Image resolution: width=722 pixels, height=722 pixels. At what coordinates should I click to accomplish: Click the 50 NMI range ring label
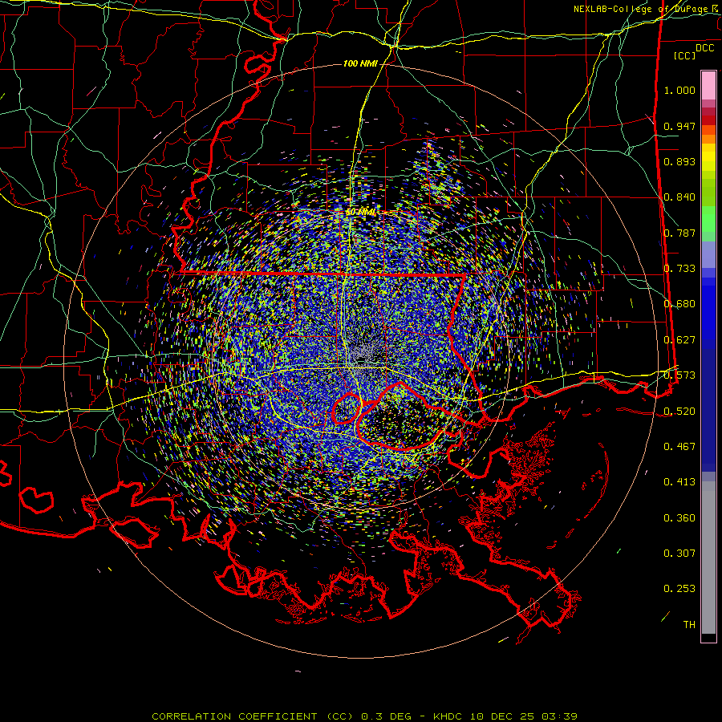click(x=360, y=213)
